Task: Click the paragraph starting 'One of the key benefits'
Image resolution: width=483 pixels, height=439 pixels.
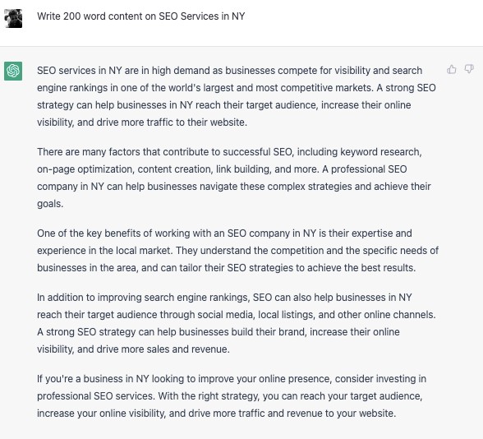Action: (x=238, y=250)
